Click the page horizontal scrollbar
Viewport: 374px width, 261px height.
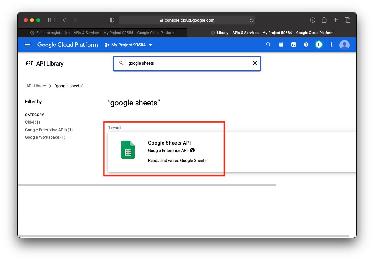pyautogui.click(x=147, y=185)
